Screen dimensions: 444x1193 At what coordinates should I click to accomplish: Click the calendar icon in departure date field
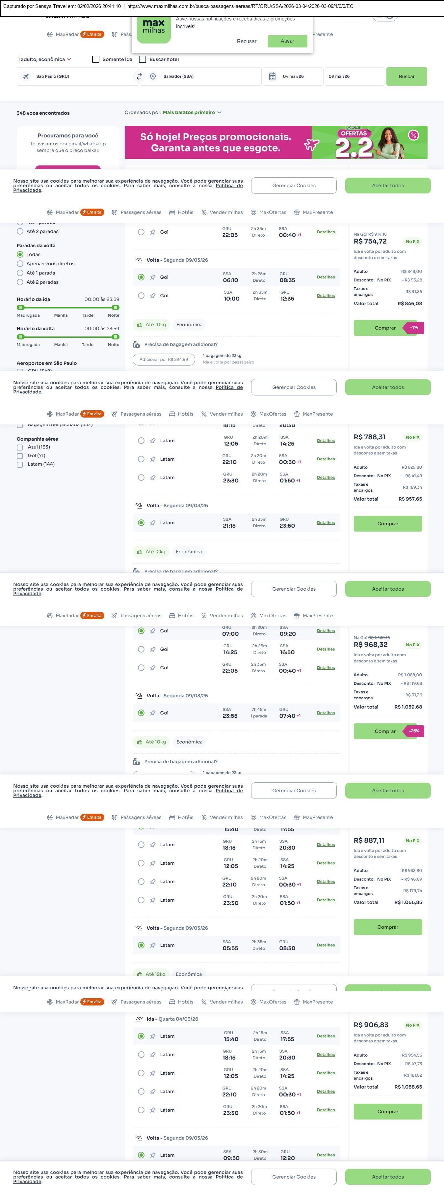tap(273, 76)
